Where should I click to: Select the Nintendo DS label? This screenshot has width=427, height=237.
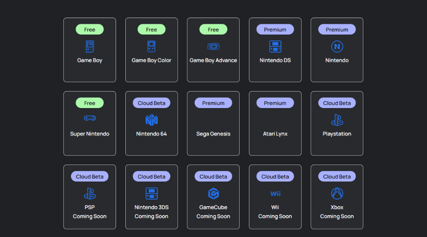pos(275,60)
